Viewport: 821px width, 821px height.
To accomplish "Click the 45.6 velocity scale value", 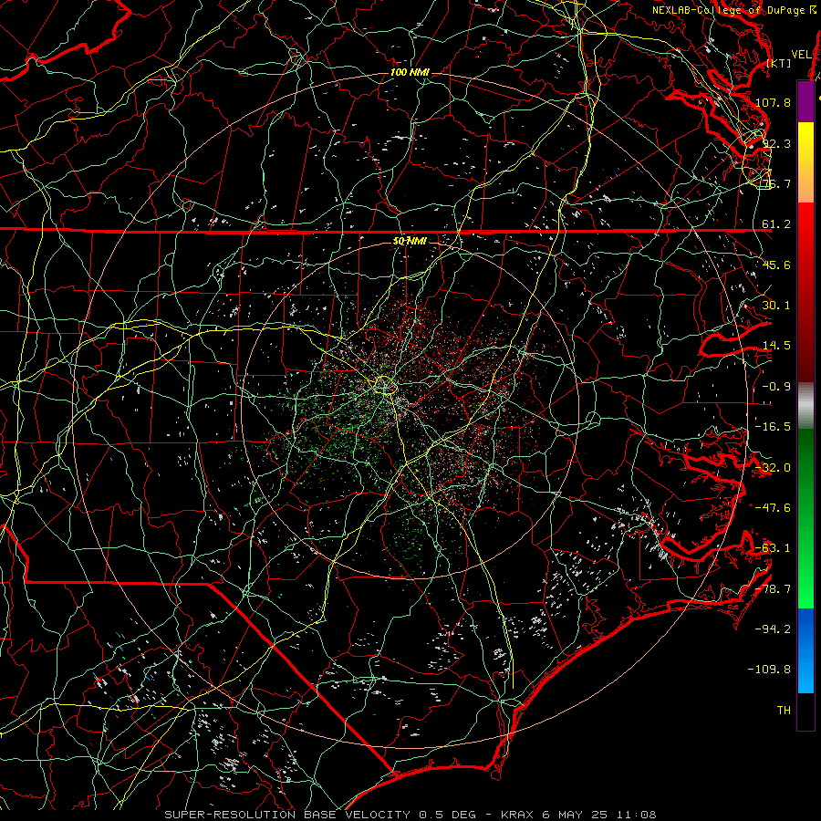I will 776,265.
